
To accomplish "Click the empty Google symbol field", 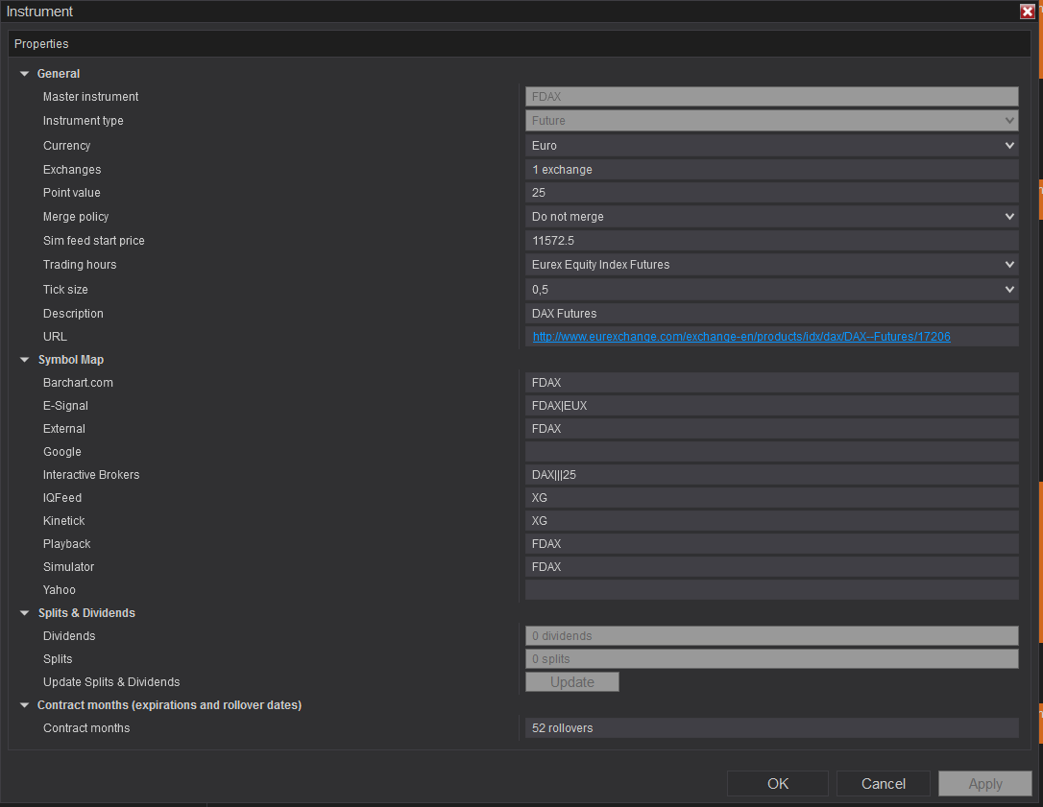I will (x=771, y=452).
